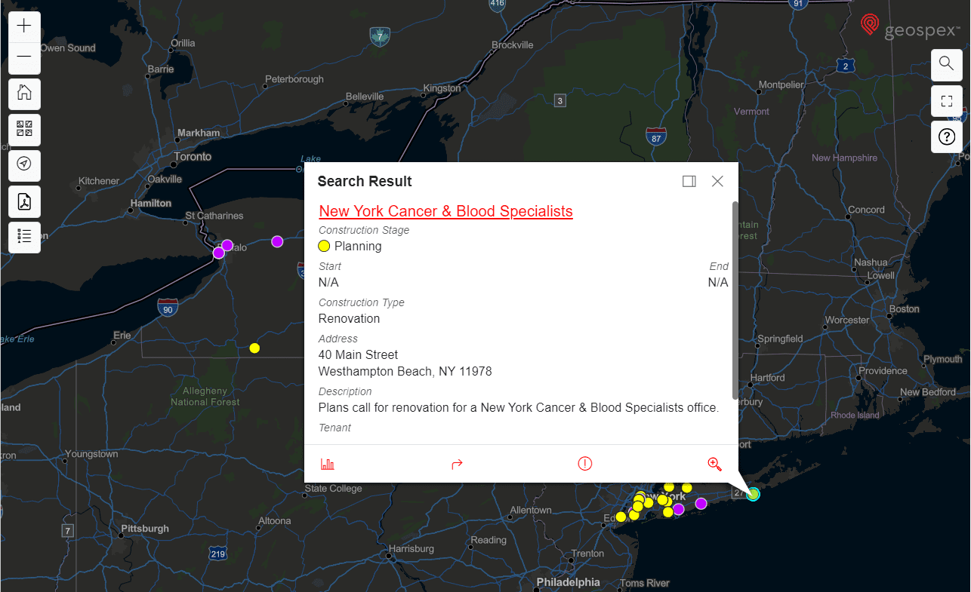Viewport: 971px width, 592px height.
Task: Toggle fullscreen map view
Action: tap(946, 100)
